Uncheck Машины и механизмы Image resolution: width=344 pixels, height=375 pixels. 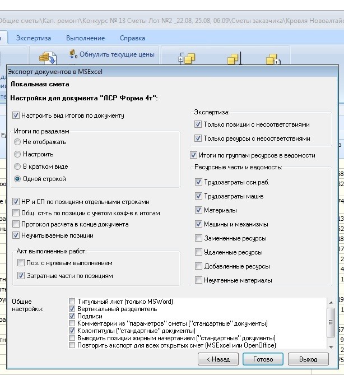198,224
